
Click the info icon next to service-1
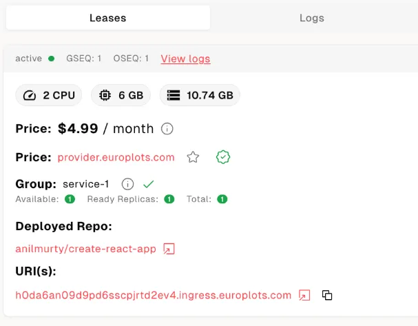click(127, 184)
